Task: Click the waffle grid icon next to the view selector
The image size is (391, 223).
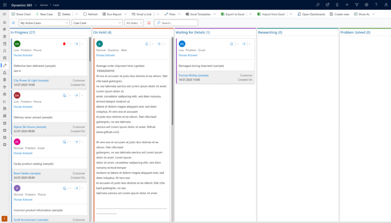Action: [x=13, y=23]
